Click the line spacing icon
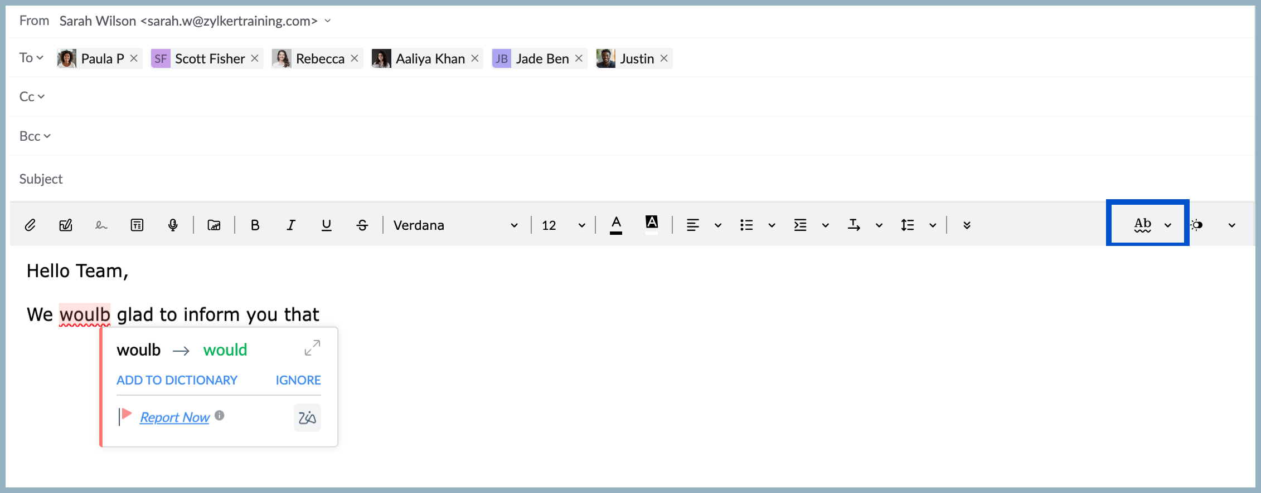The height and width of the screenshot is (493, 1261). (908, 225)
